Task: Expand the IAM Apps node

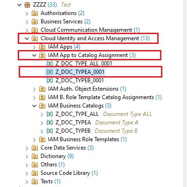Action: 35,47
